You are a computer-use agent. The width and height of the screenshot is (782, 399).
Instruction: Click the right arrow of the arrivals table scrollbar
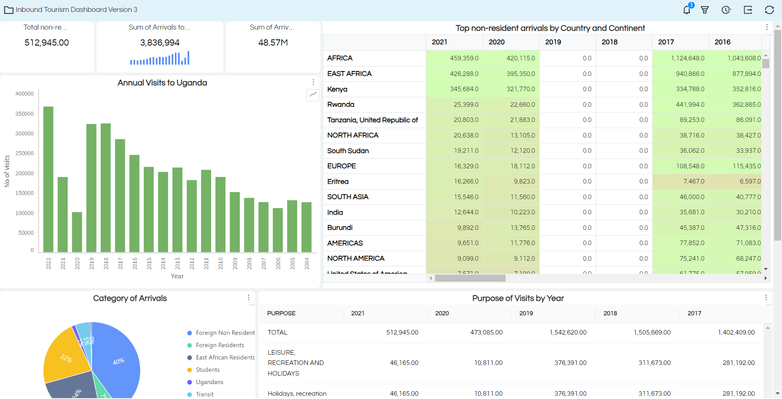tap(766, 278)
